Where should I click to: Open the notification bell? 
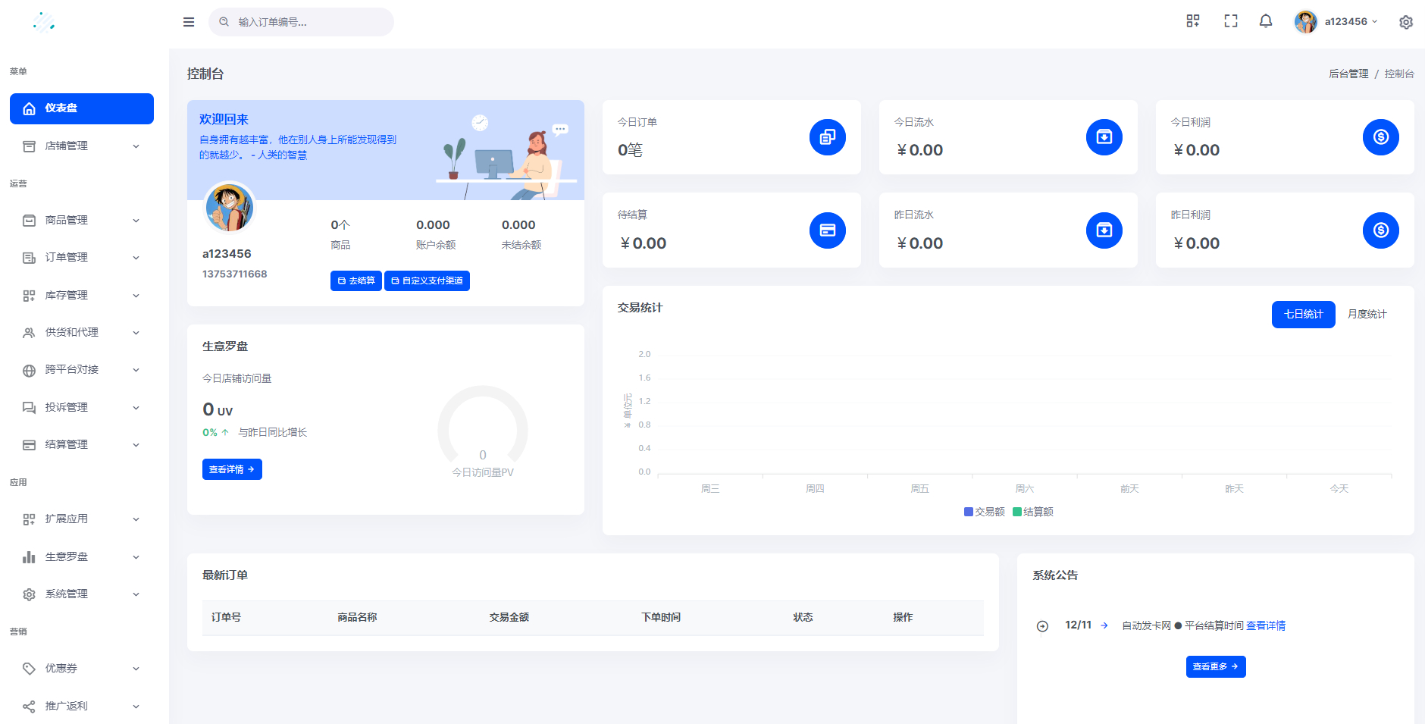click(x=1265, y=21)
